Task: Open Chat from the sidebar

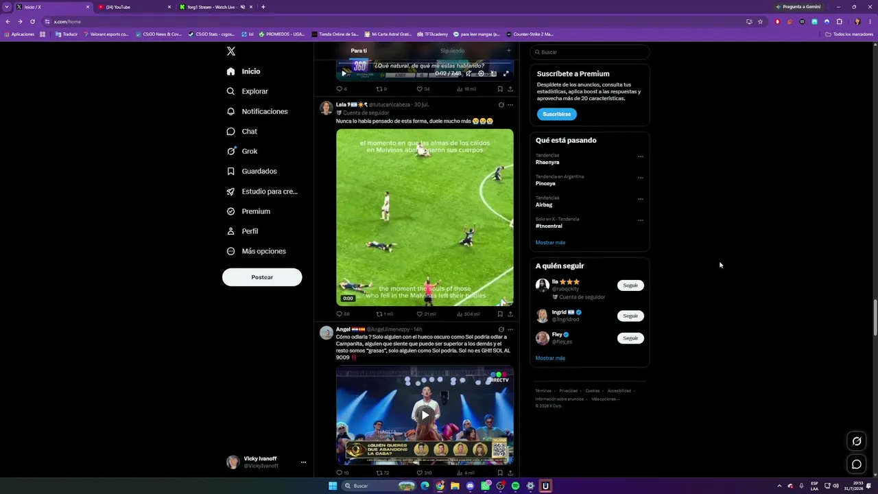Action: click(x=241, y=131)
